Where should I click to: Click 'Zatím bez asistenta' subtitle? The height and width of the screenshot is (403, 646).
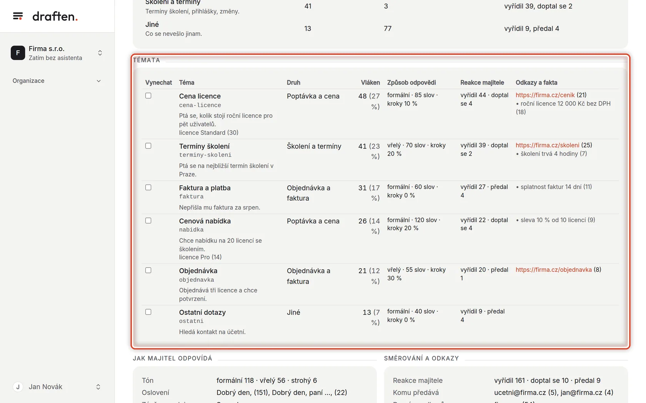tap(55, 58)
